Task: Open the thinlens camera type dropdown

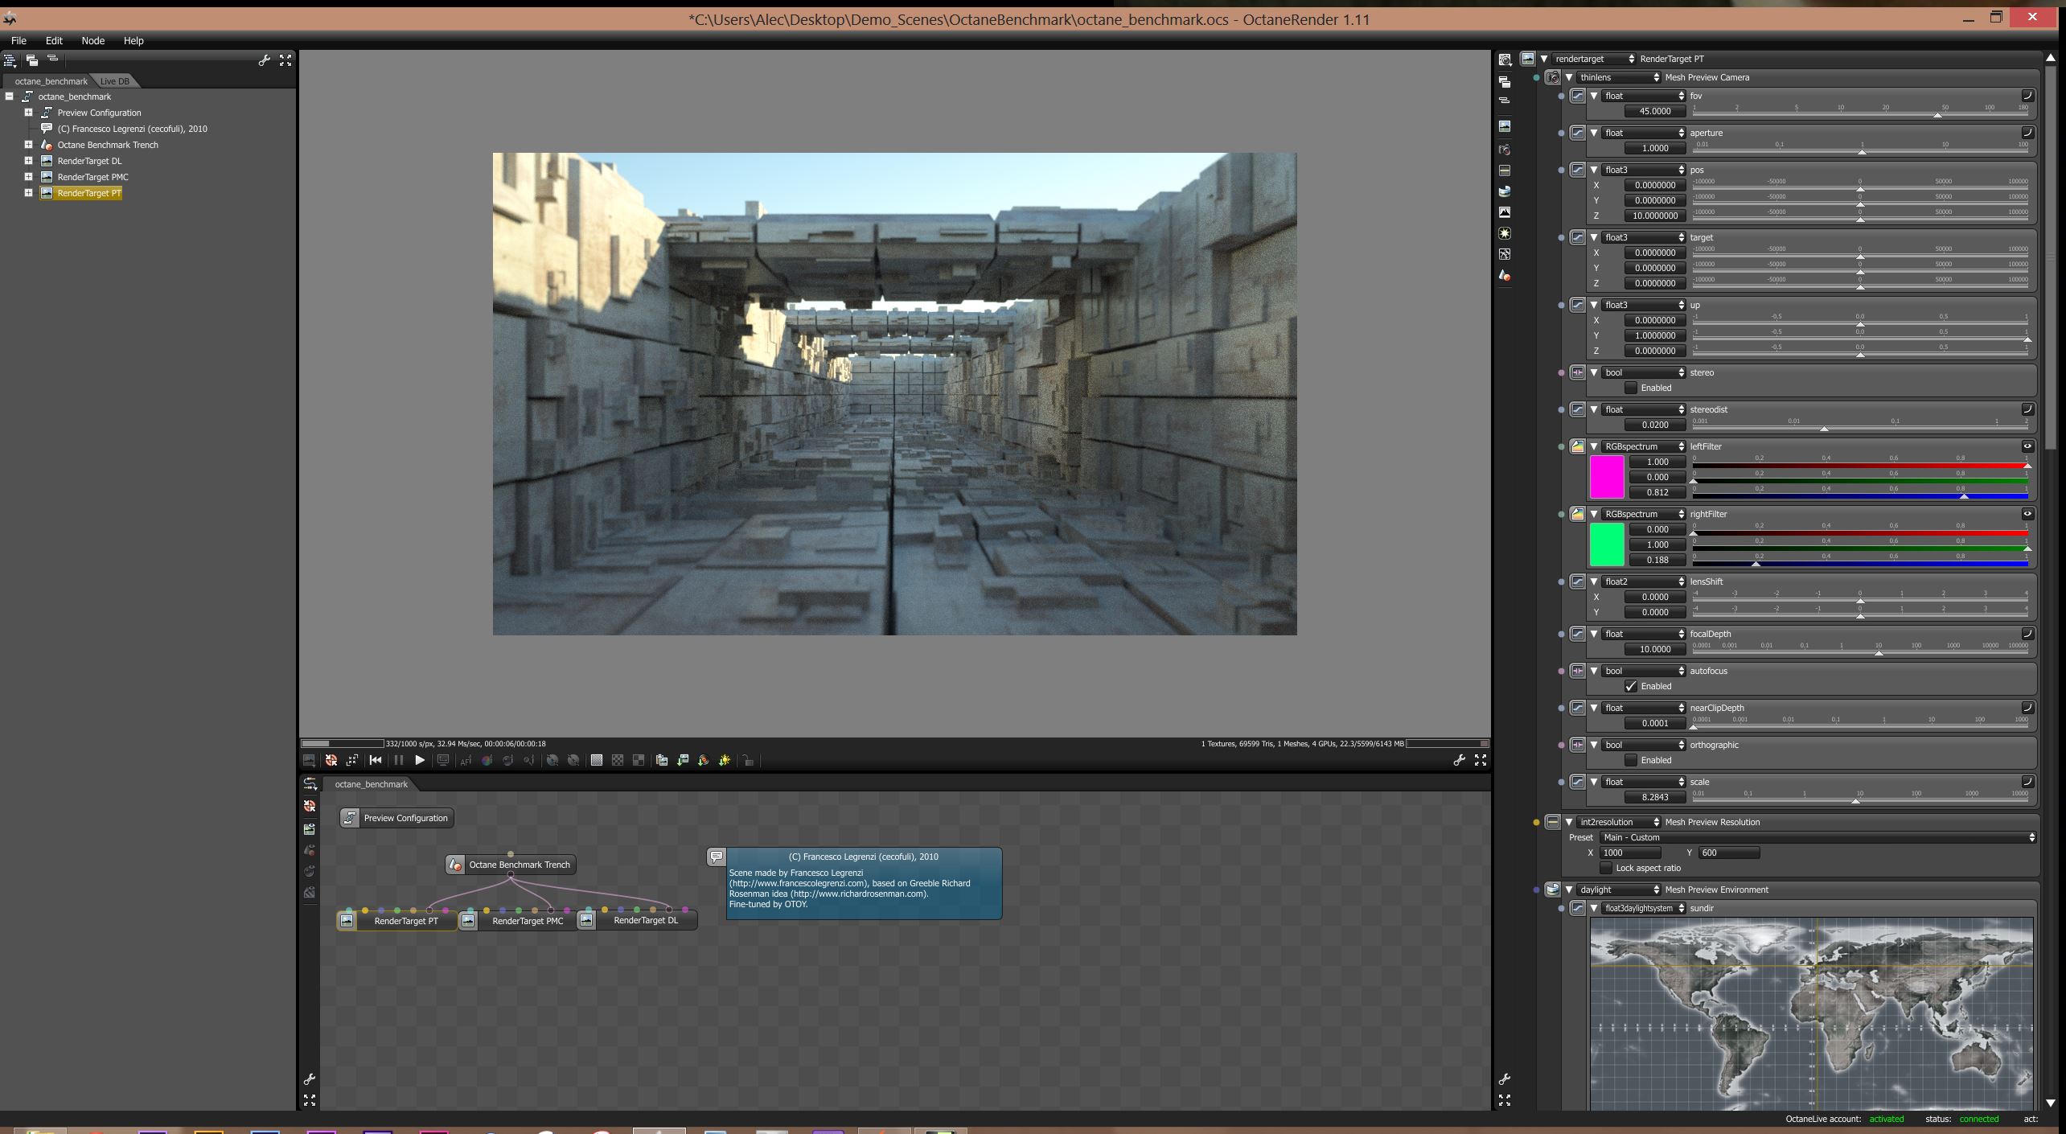Action: click(1619, 77)
